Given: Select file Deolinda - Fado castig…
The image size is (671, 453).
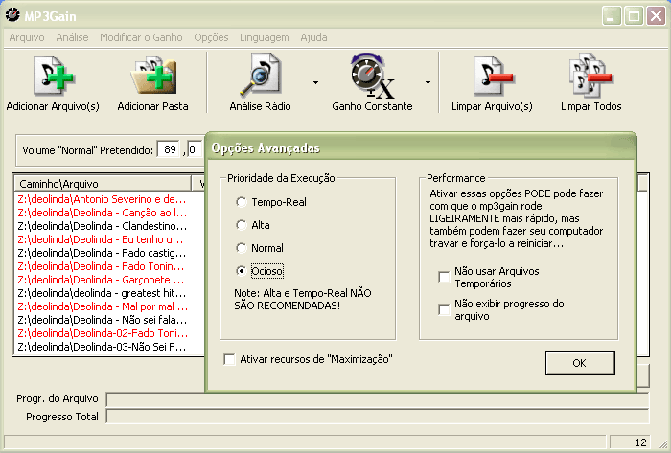Looking at the screenshot, I should click(102, 253).
